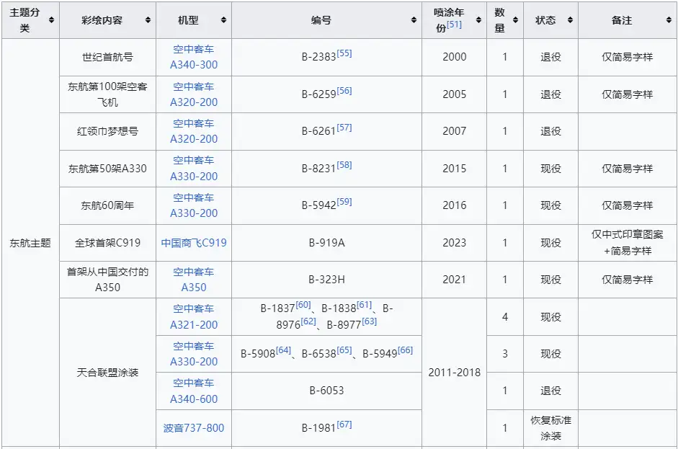Open citation [66] next to B-5949
This screenshot has width=678, height=449.
pyautogui.click(x=405, y=350)
